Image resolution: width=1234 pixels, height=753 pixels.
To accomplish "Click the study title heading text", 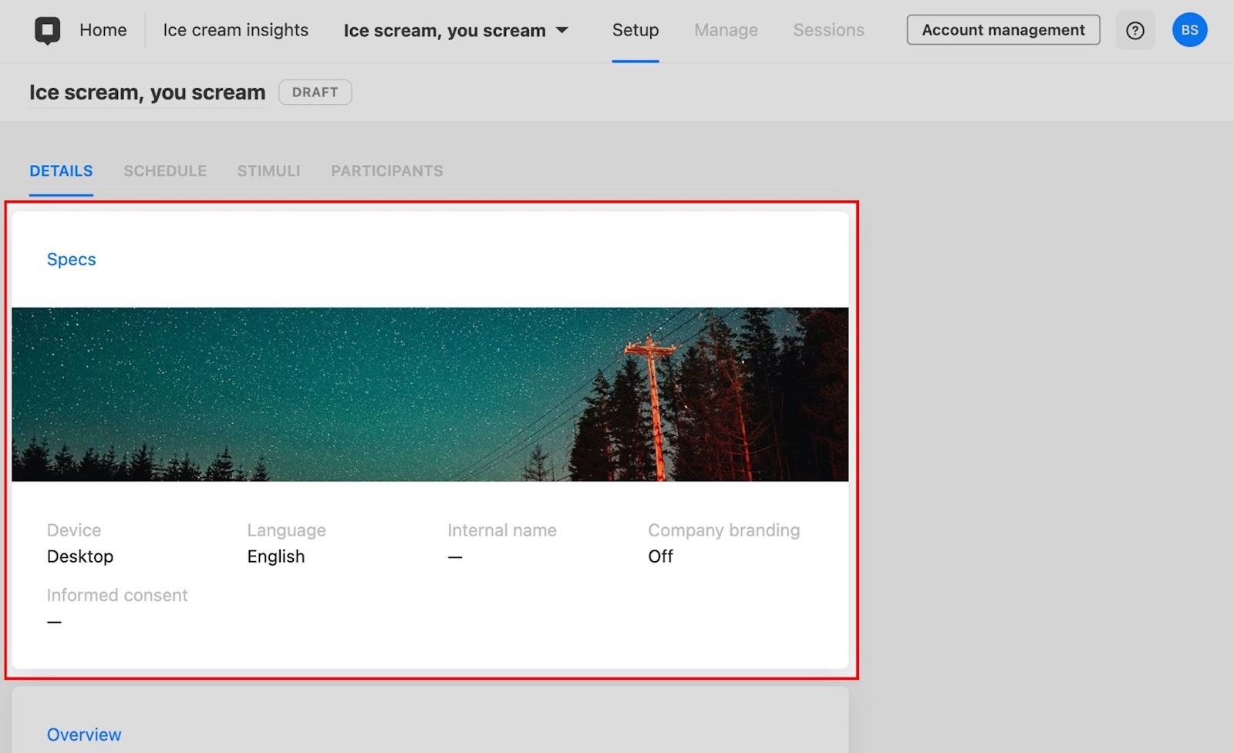I will tap(147, 92).
